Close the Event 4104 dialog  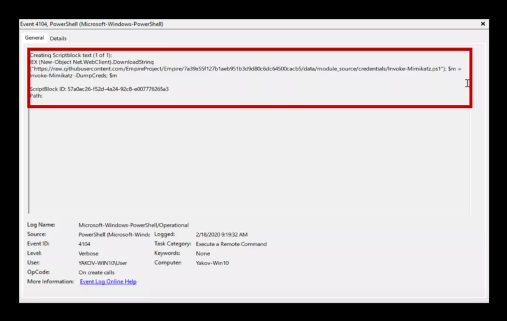pyautogui.click(x=483, y=23)
